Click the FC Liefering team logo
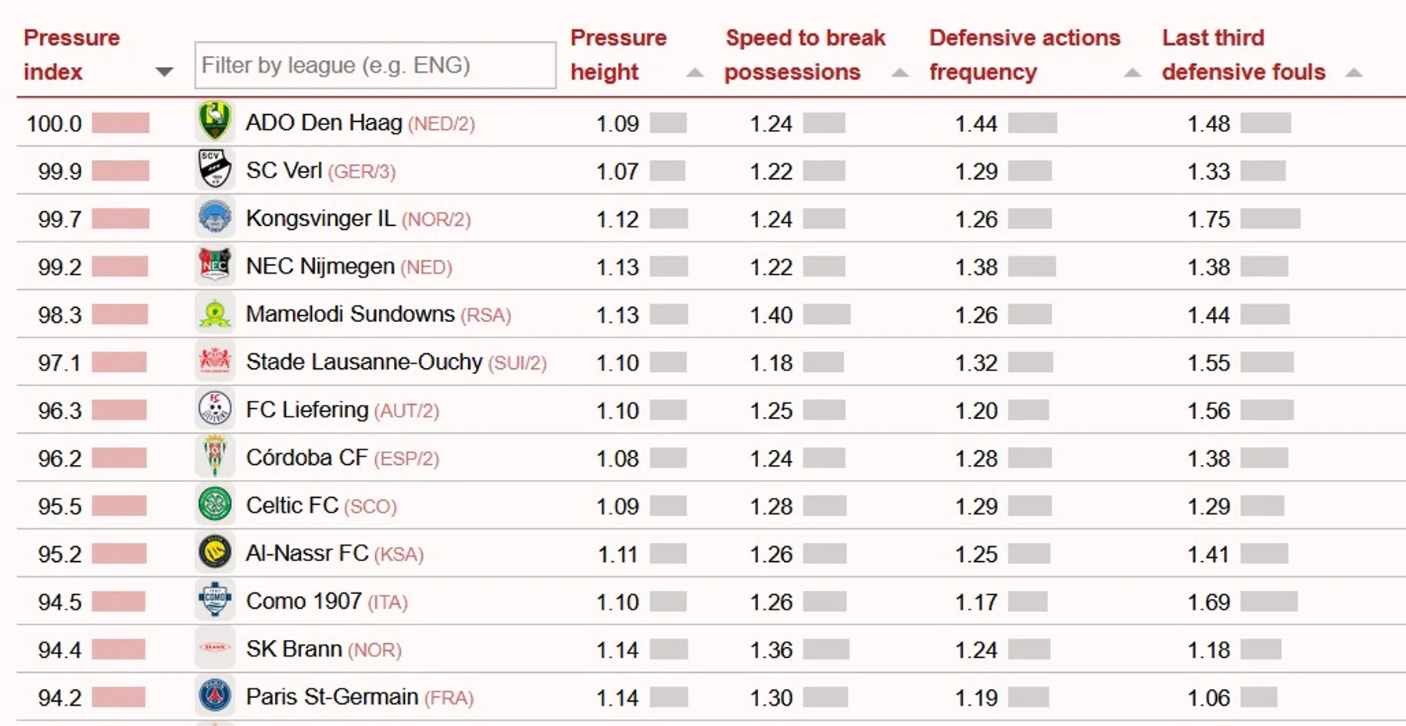Image resolution: width=1406 pixels, height=726 pixels. (215, 409)
